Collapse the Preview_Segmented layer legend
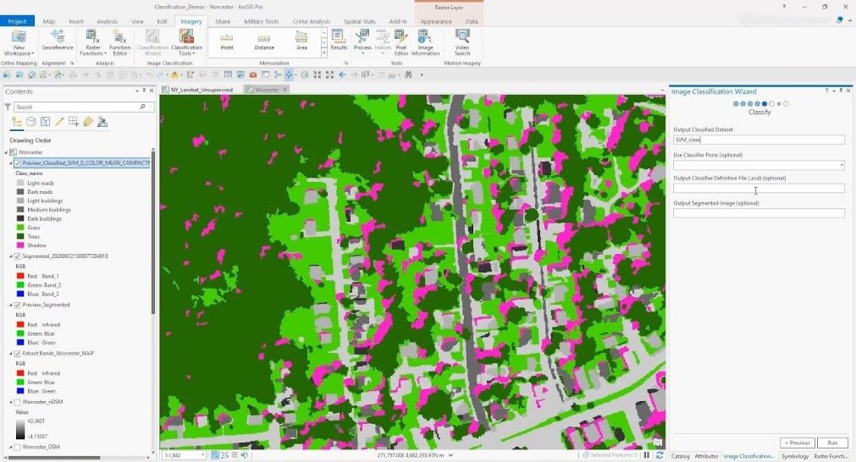This screenshot has width=856, height=462. (x=11, y=305)
